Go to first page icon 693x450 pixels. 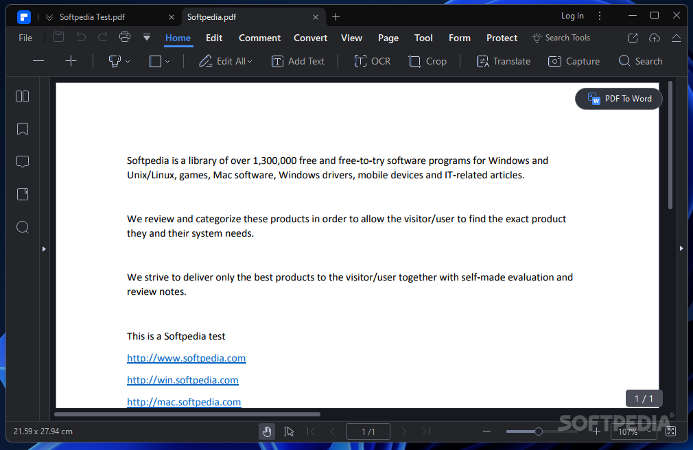[311, 431]
